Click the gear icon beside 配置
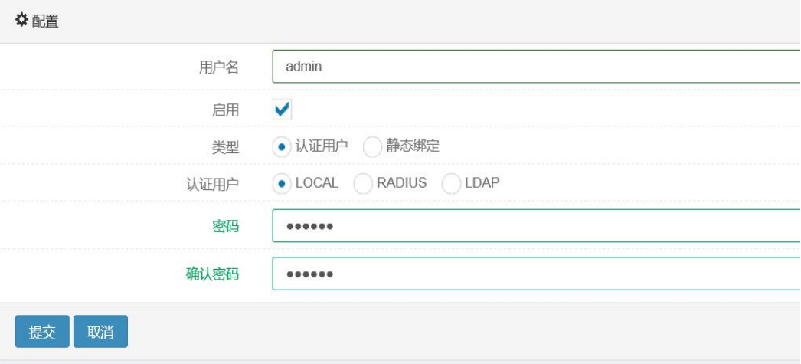The image size is (801, 364). [21, 21]
